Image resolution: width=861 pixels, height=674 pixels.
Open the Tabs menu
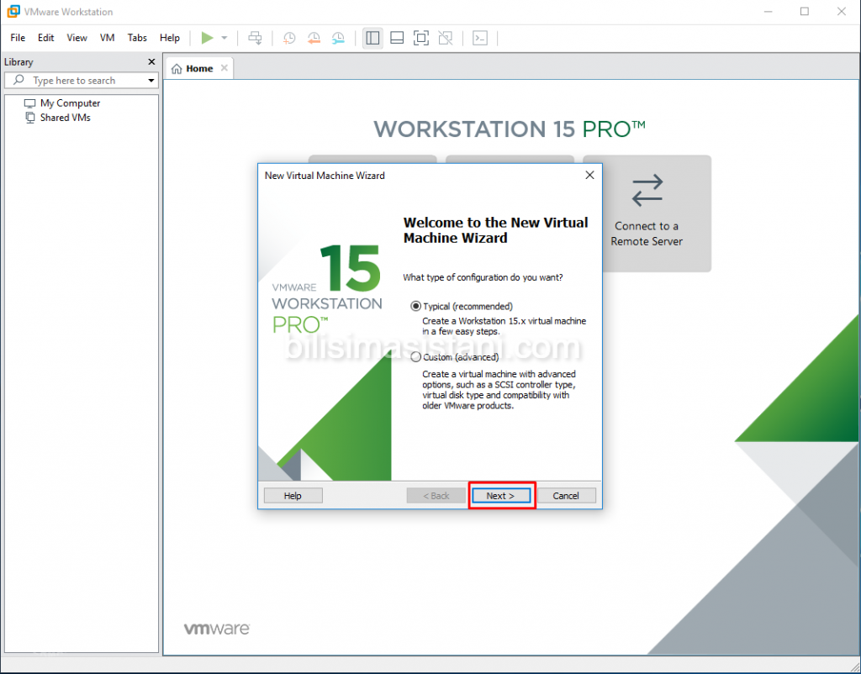click(x=137, y=38)
